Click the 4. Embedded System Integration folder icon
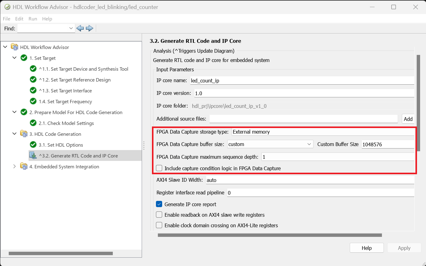Screen dimensions: 426x266 [x=24, y=166]
